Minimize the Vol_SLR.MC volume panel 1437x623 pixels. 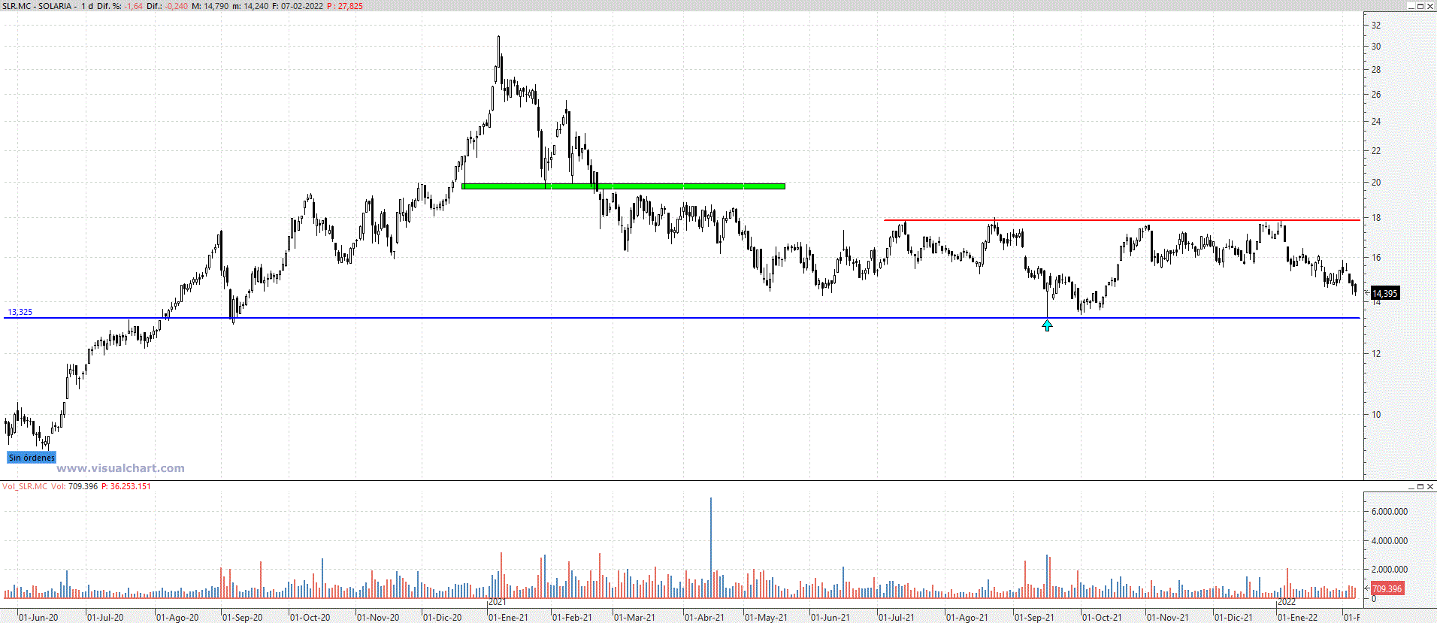point(1410,487)
